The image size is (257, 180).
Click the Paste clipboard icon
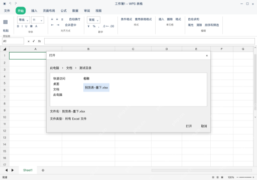(x=6, y=22)
